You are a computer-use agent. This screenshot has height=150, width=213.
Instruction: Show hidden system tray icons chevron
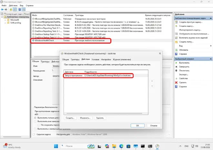click(x=180, y=146)
